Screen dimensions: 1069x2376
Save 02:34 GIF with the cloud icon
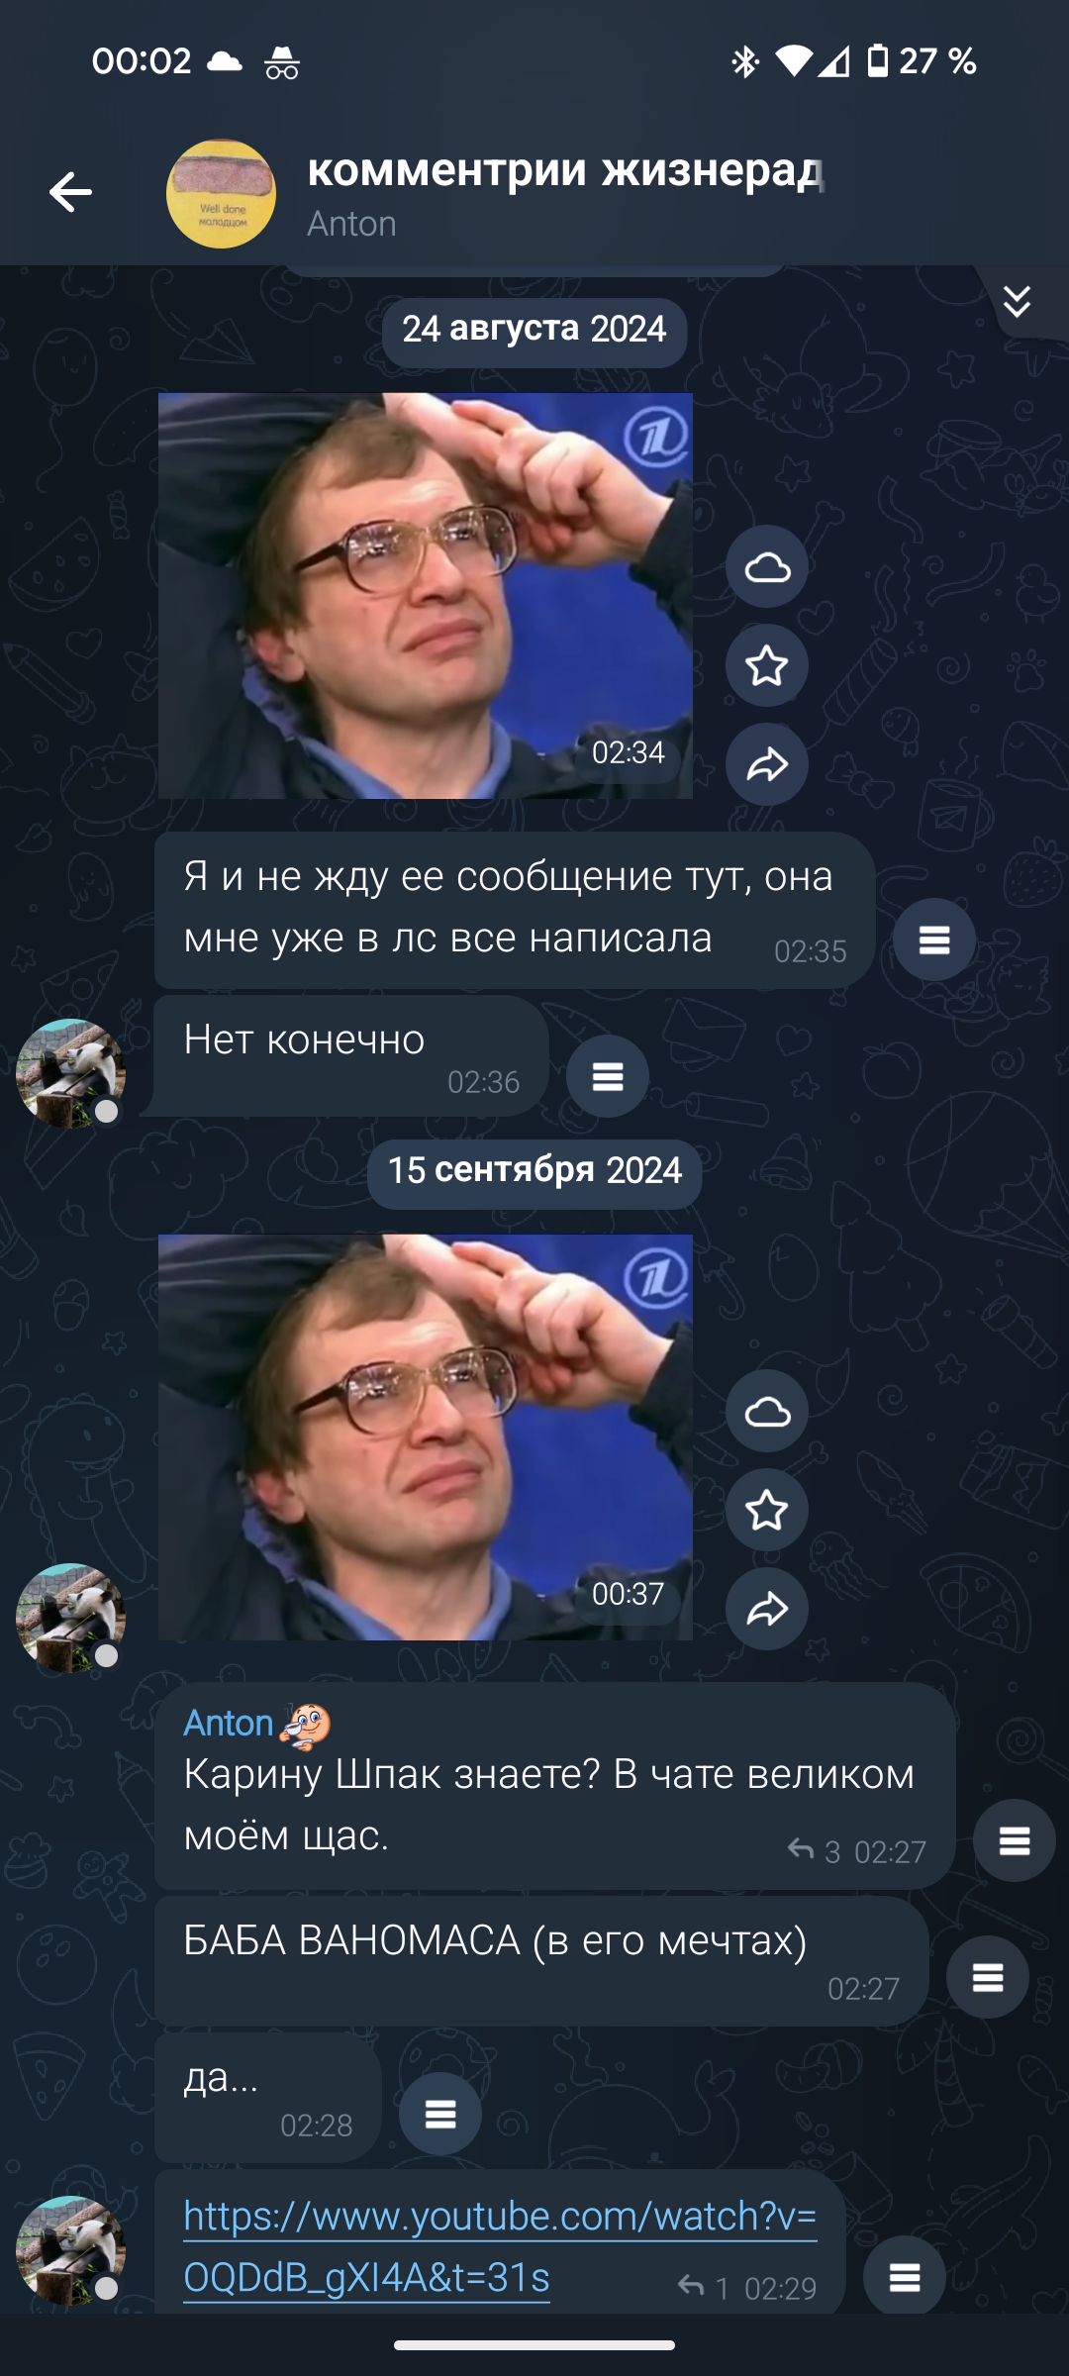coord(767,567)
